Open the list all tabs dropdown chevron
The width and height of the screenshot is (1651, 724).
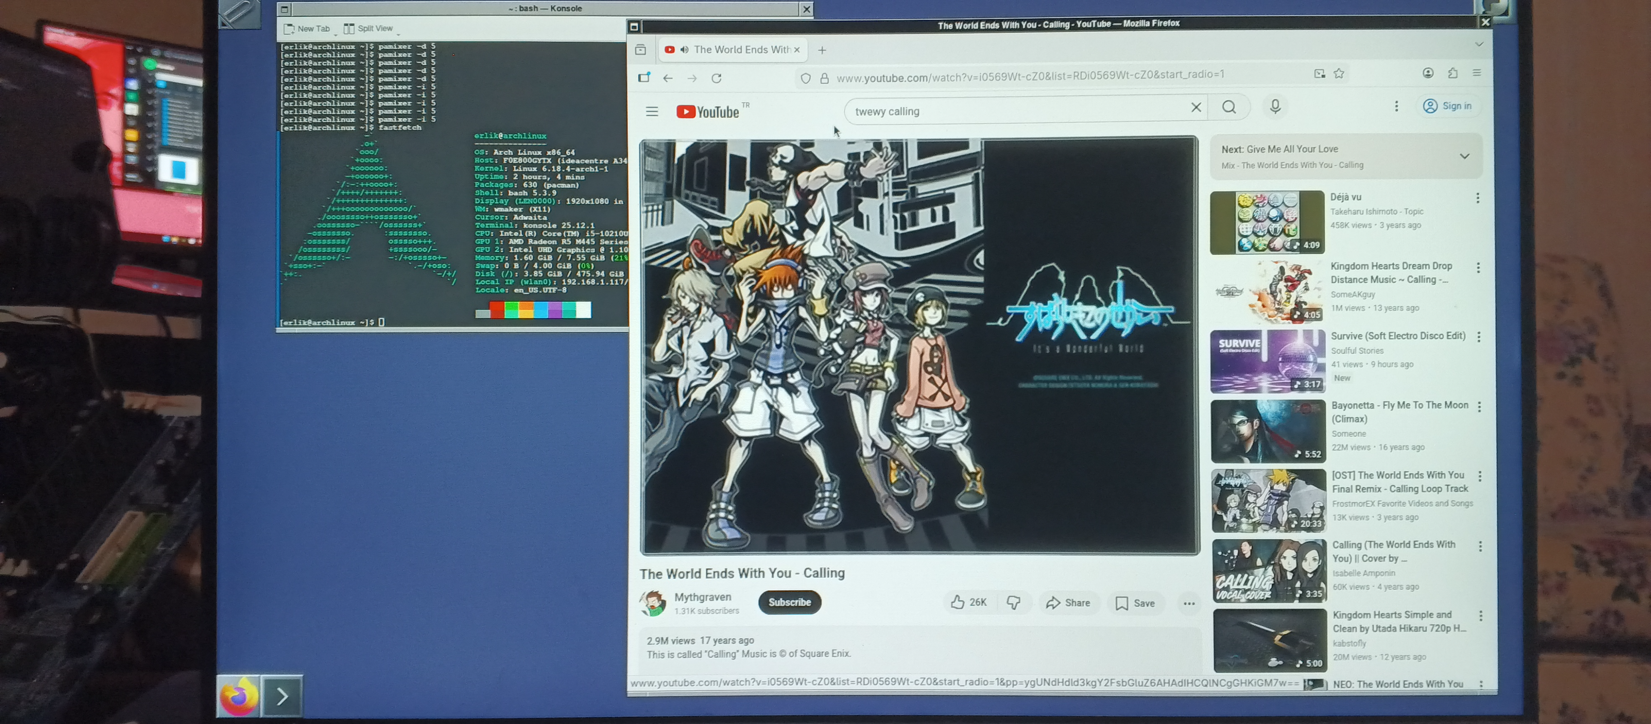tap(1479, 44)
